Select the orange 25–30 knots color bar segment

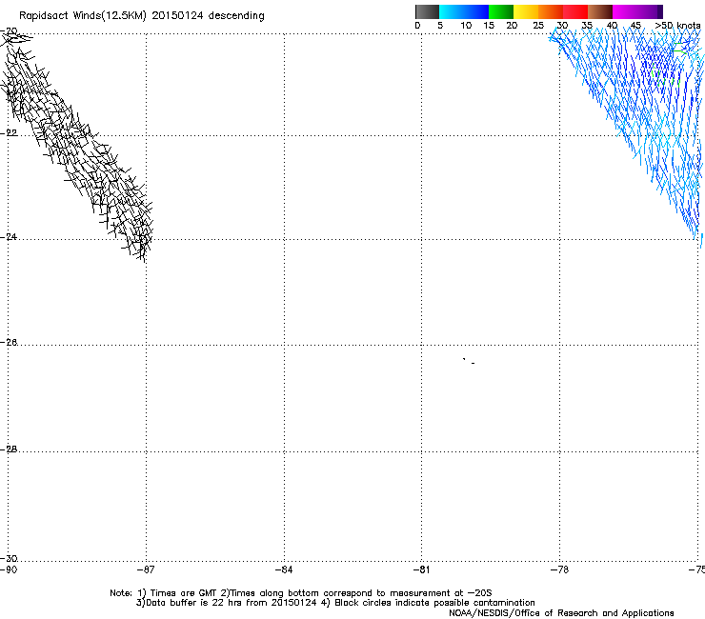coord(551,11)
